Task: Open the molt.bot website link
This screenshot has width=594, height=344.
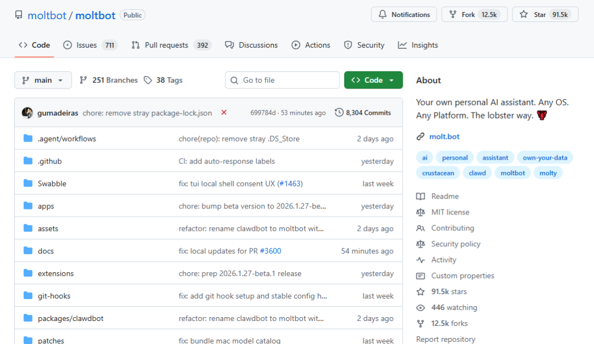Action: click(444, 137)
